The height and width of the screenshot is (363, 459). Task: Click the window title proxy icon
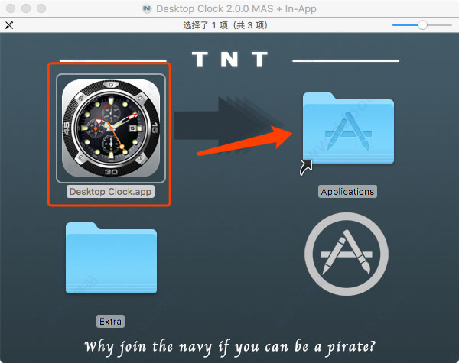[147, 8]
